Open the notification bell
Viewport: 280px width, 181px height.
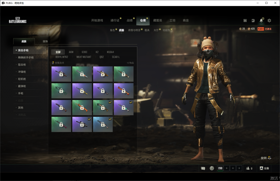click(x=261, y=20)
